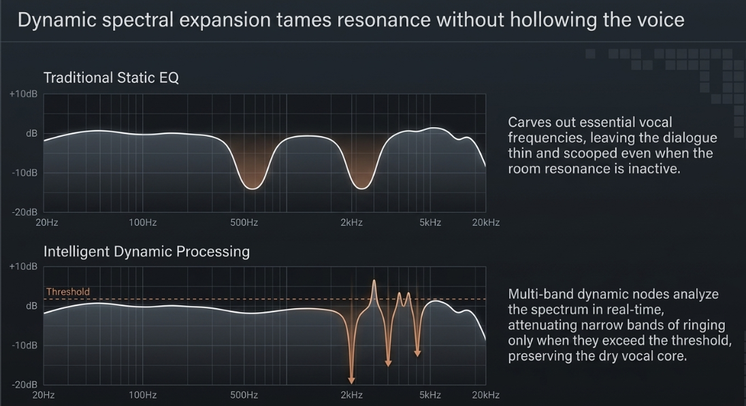Click the dashed threshold line in the lower chart
The image size is (746, 406).
[265, 299]
